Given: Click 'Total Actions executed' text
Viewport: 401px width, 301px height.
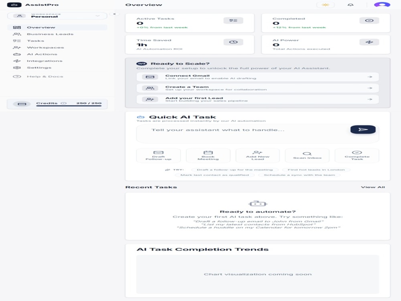Looking at the screenshot, I should coord(301,49).
